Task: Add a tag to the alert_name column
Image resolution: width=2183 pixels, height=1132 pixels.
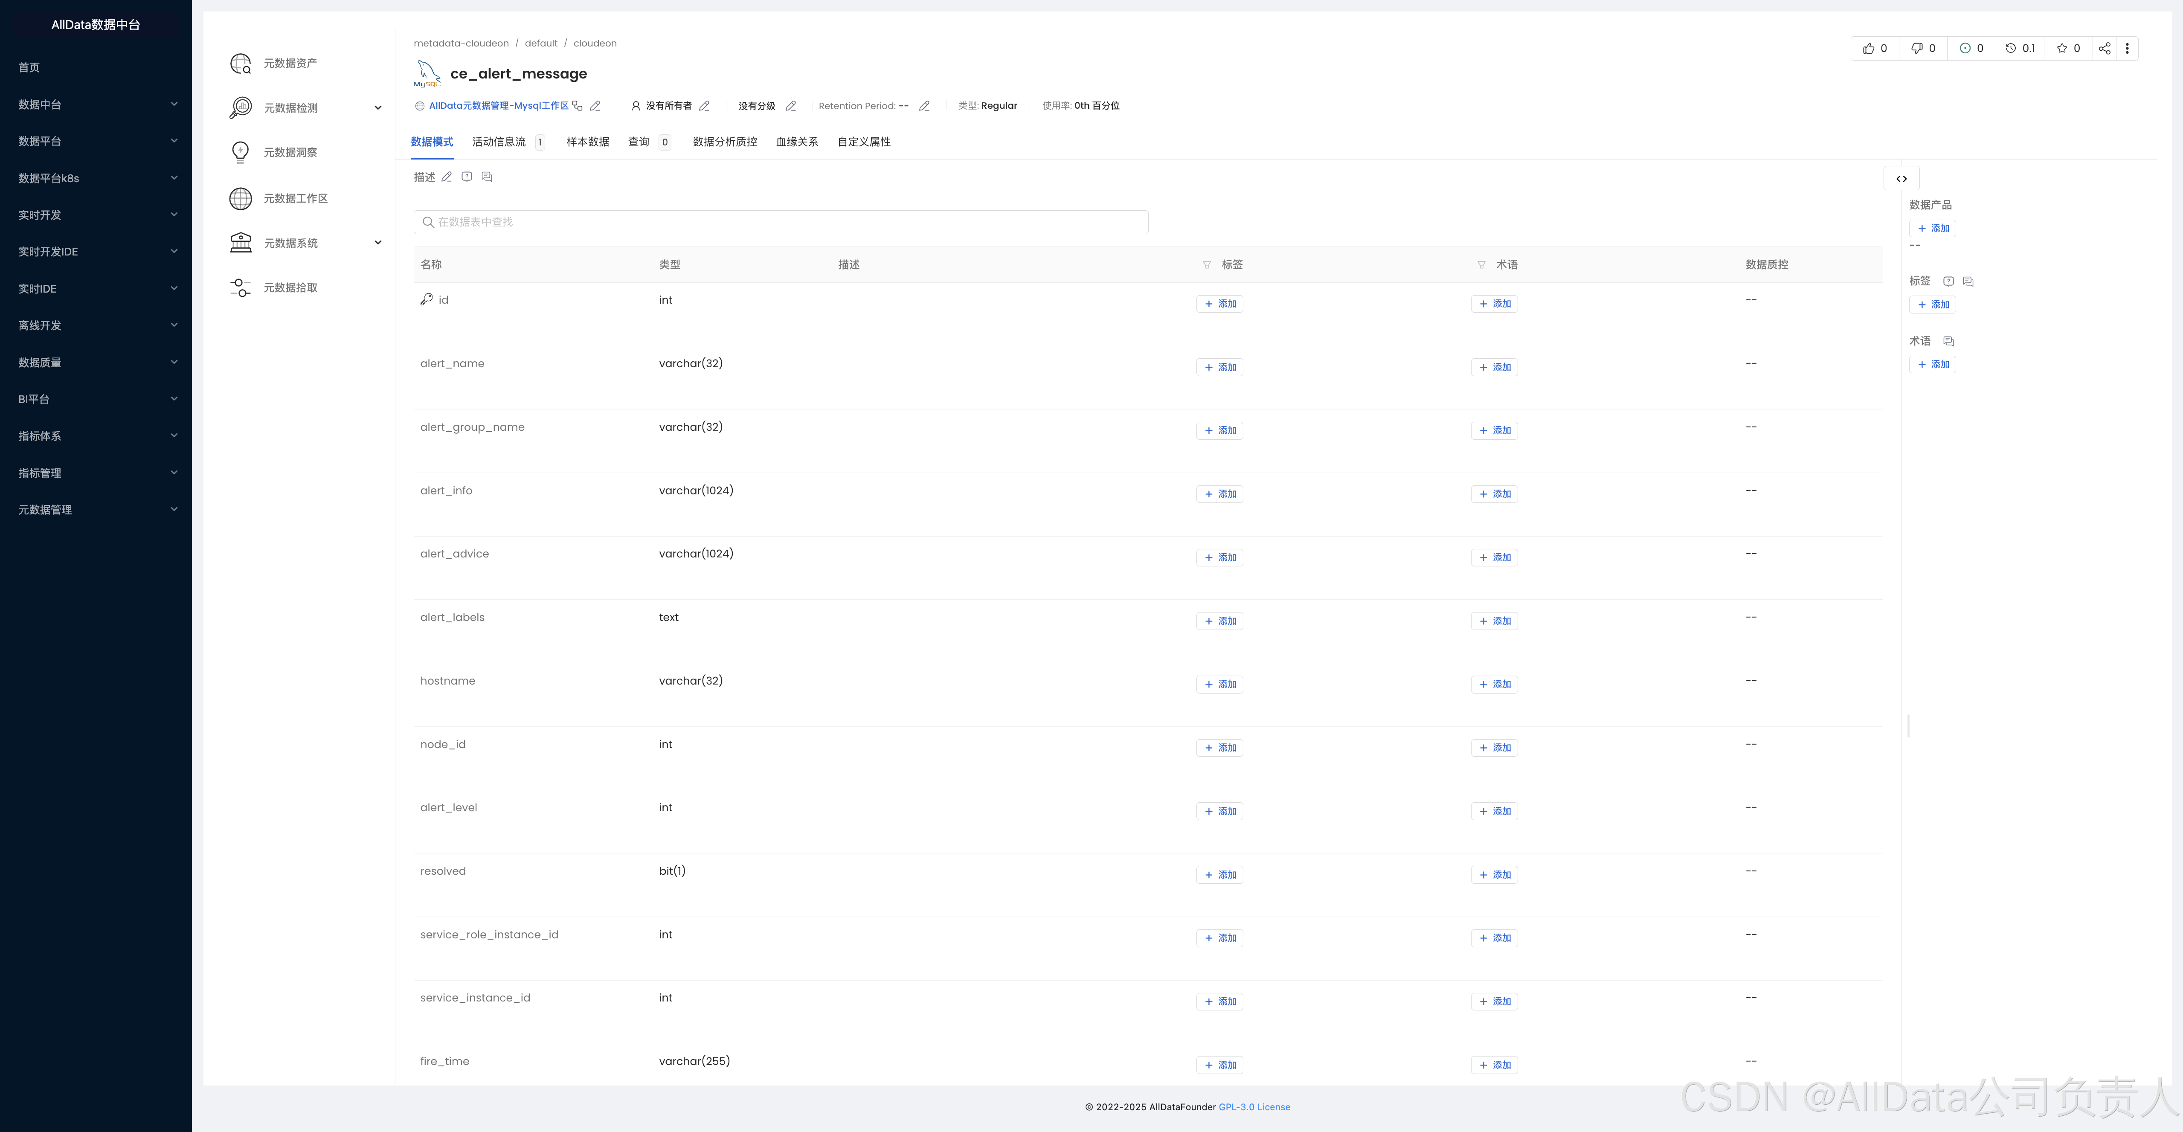Action: click(1219, 367)
